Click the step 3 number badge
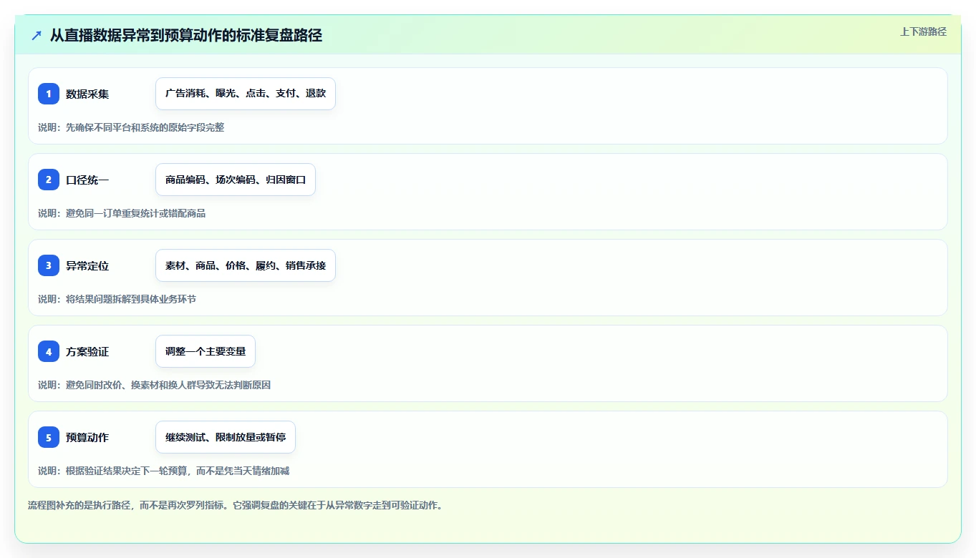The image size is (976, 558). click(x=49, y=265)
